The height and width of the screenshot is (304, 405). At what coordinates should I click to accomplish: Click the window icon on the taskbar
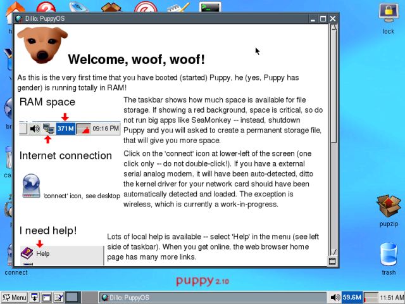46,298
